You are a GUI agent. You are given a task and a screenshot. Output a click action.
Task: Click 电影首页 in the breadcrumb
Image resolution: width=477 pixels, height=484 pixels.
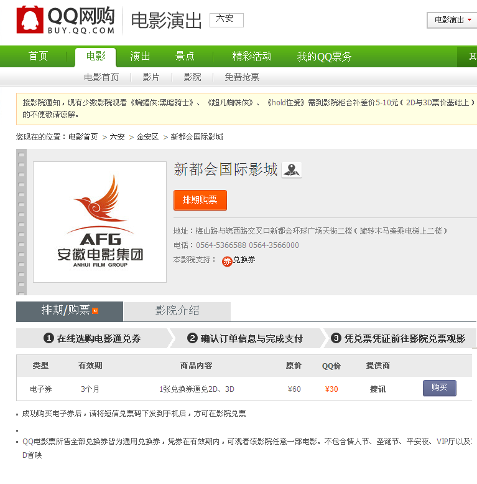(83, 137)
